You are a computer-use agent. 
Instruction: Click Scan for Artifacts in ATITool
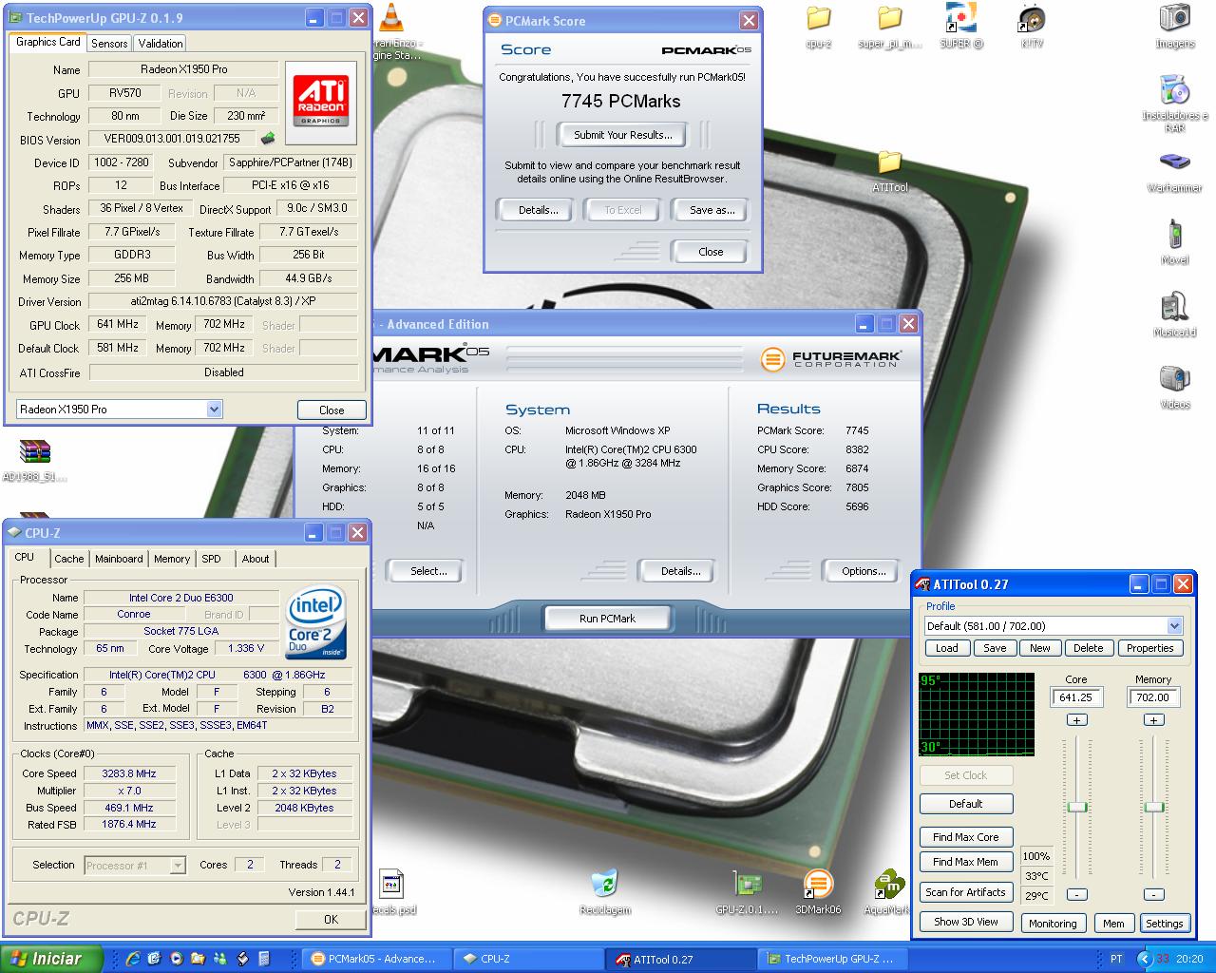click(x=965, y=892)
